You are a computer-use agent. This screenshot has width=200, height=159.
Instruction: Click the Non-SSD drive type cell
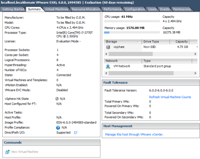coord(149,47)
